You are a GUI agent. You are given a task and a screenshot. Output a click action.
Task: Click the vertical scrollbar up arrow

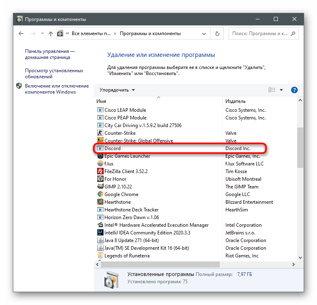click(x=300, y=100)
